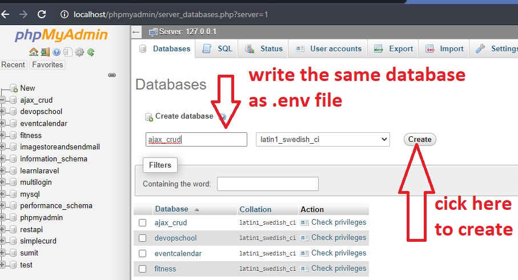Expand the devopschool tree node
The width and height of the screenshot is (518, 280).
point(3,112)
